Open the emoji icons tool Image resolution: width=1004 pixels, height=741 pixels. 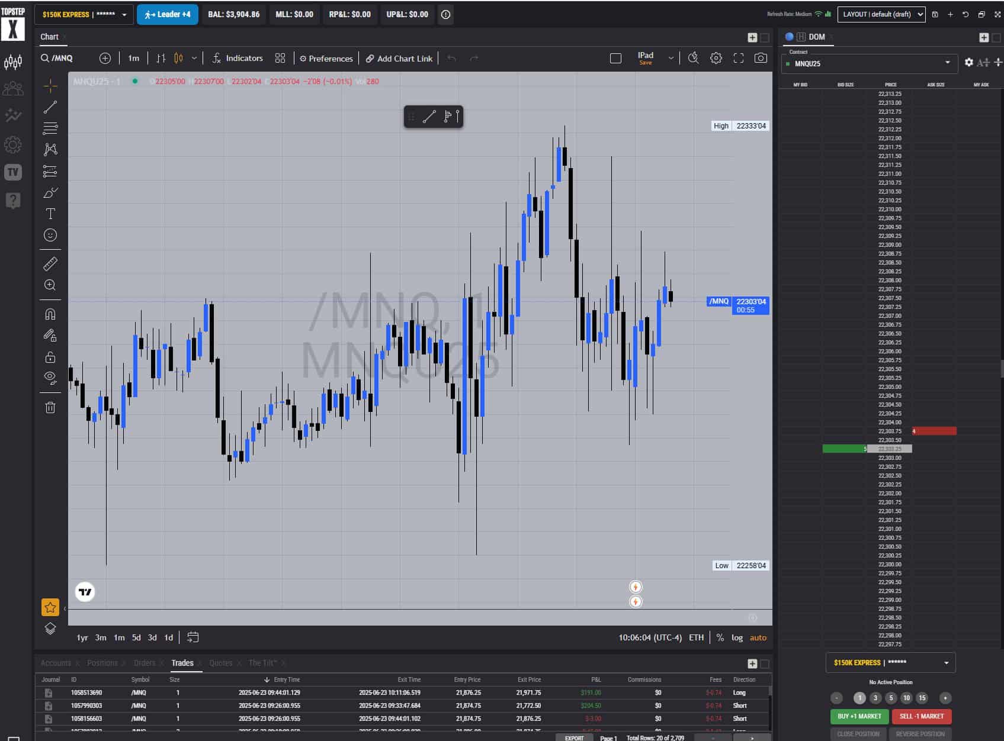point(50,235)
